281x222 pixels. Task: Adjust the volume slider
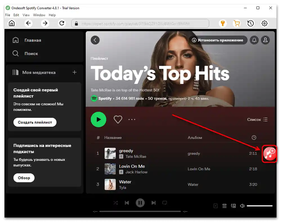coord(260,206)
